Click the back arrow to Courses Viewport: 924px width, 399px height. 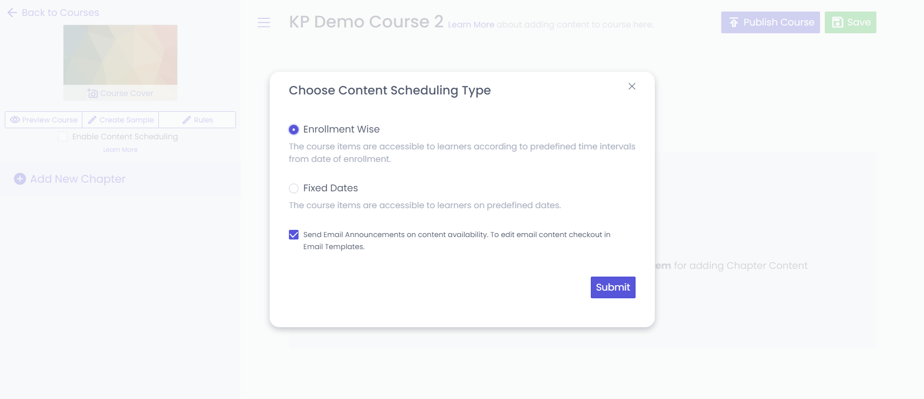[x=13, y=13]
